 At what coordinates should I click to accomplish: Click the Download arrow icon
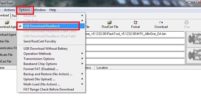point(161,23)
